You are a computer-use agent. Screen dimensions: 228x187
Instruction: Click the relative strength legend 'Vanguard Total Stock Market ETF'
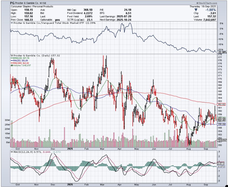(62, 23)
